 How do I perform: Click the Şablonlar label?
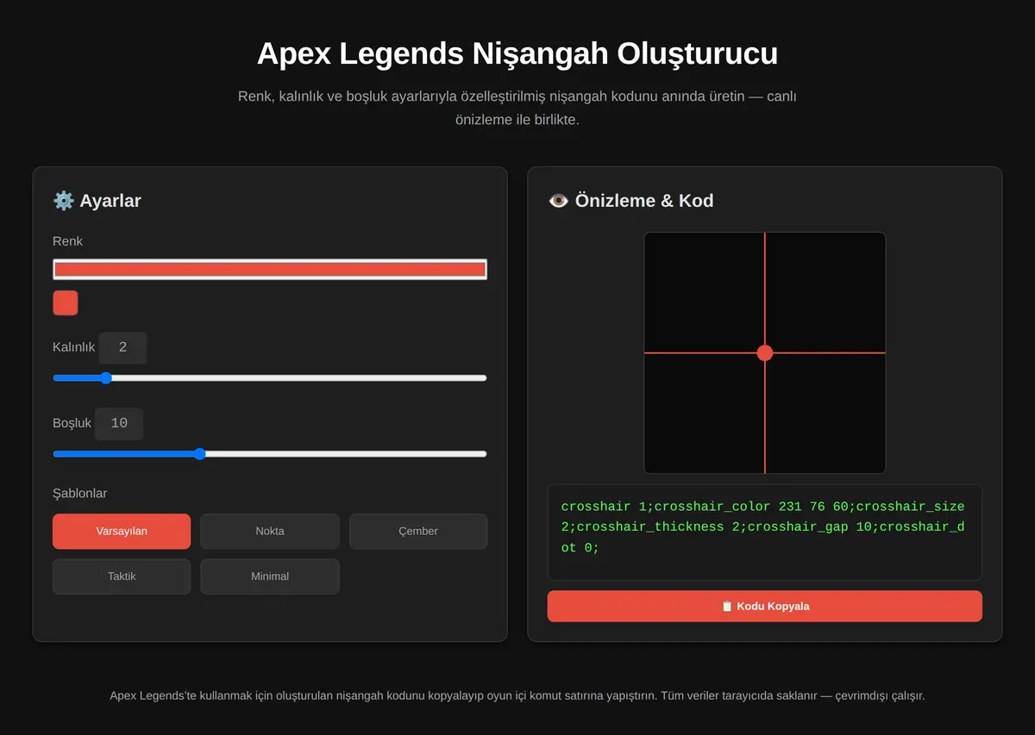tap(80, 493)
